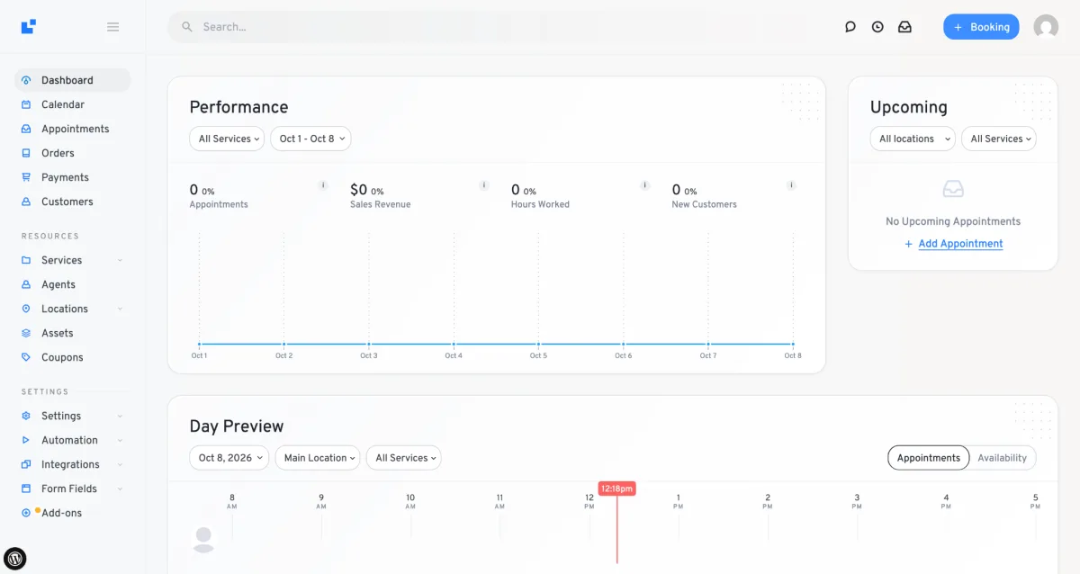Show info for Sales Revenue metric

click(x=484, y=185)
